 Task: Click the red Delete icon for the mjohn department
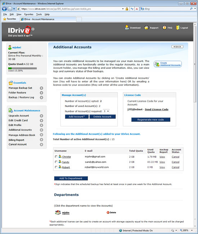(x=108, y=212)
